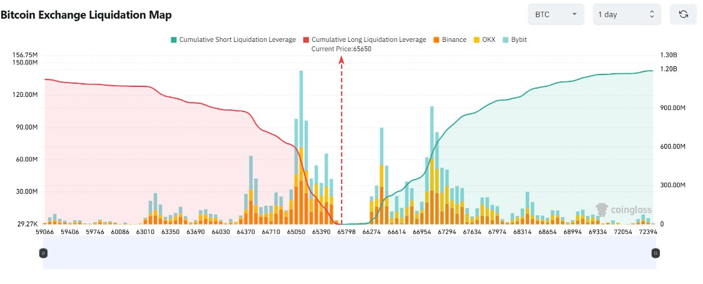The image size is (703, 284).
Task: Toggle Cumulative Short Liquidation Leverage legend
Action: tap(233, 39)
